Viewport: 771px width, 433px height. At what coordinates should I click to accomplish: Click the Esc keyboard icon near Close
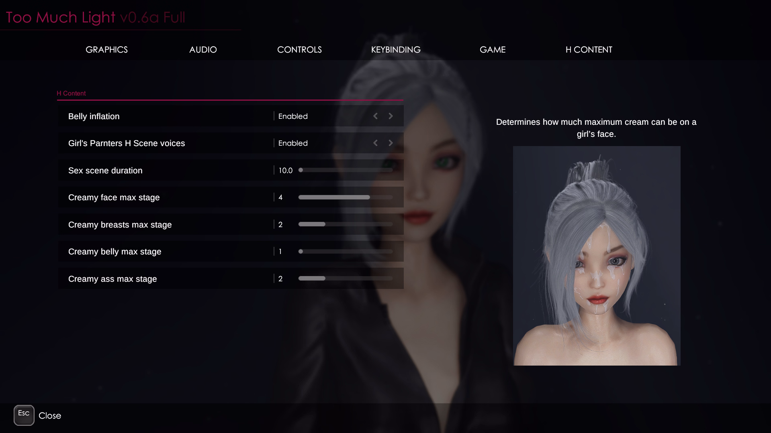tap(24, 415)
